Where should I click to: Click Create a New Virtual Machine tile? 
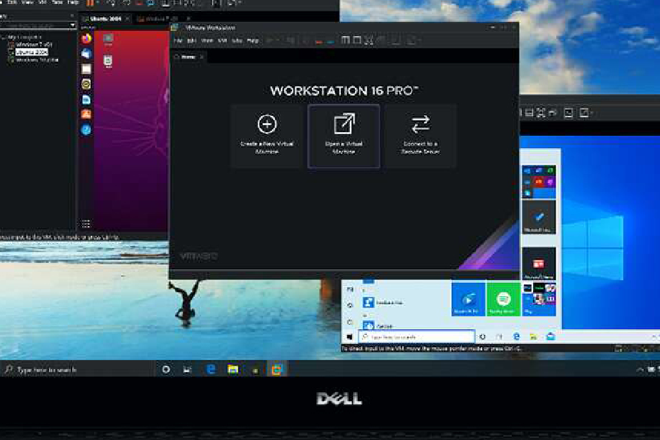point(266,136)
